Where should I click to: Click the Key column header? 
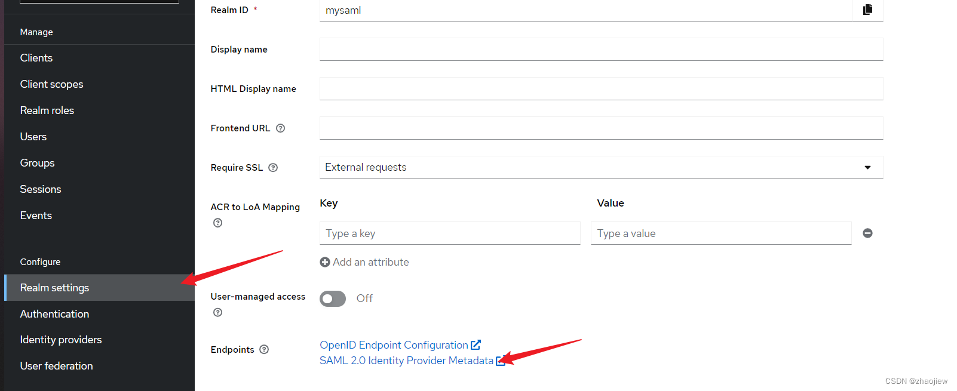click(329, 203)
